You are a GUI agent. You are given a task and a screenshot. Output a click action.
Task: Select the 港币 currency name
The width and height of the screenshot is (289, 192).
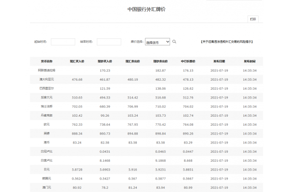(47, 142)
